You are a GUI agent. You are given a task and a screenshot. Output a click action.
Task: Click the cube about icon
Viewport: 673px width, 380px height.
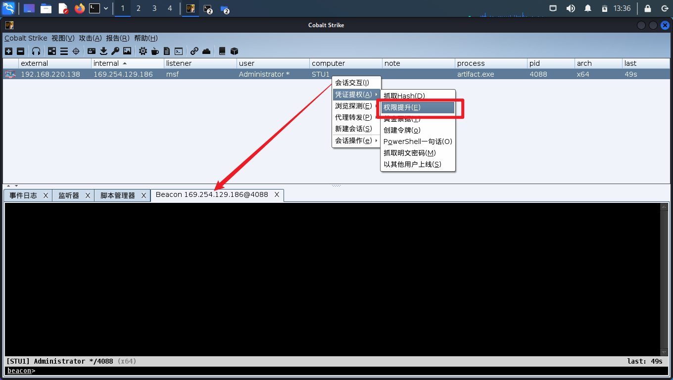235,51
